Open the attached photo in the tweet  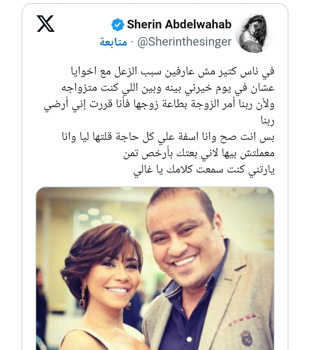pos(155,268)
